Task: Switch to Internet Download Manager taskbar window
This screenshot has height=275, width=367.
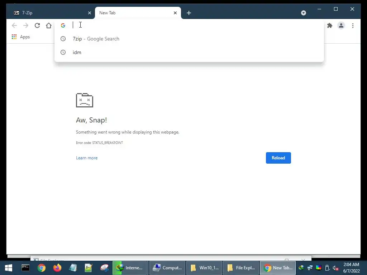Action: pyautogui.click(x=130, y=268)
